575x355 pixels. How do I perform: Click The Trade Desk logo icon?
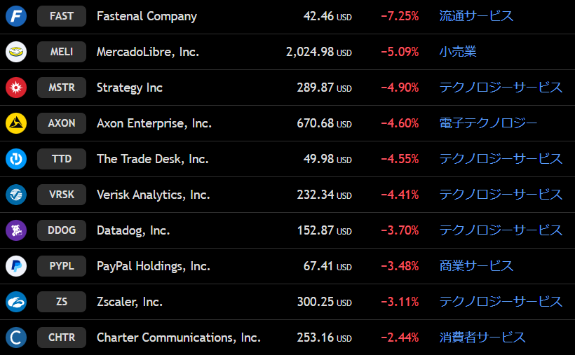[16, 159]
